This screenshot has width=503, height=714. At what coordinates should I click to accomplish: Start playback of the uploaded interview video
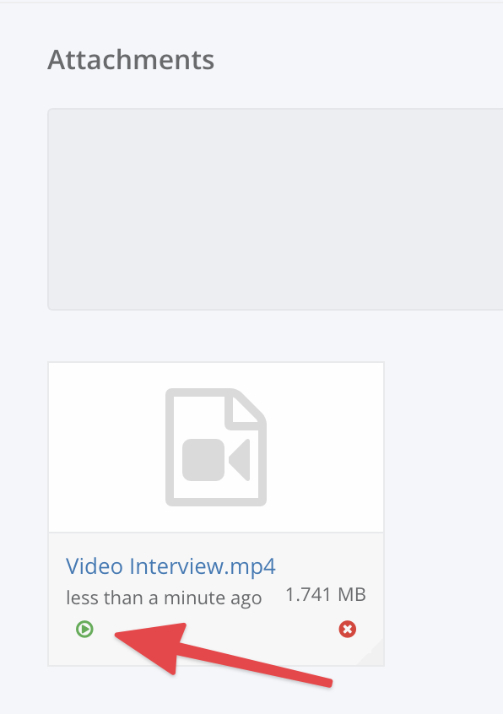point(84,630)
